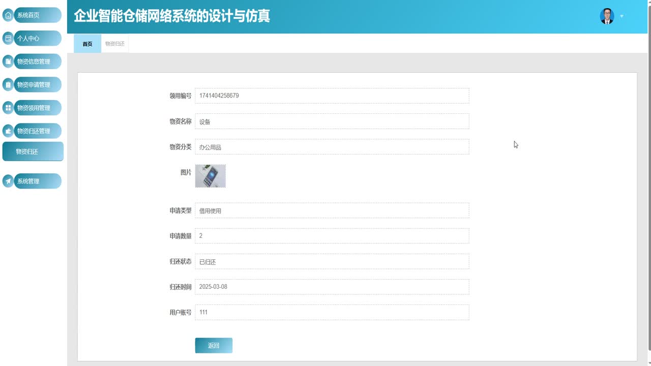Click the icon beside 物资信息管理
This screenshot has width=651, height=366.
click(x=8, y=62)
